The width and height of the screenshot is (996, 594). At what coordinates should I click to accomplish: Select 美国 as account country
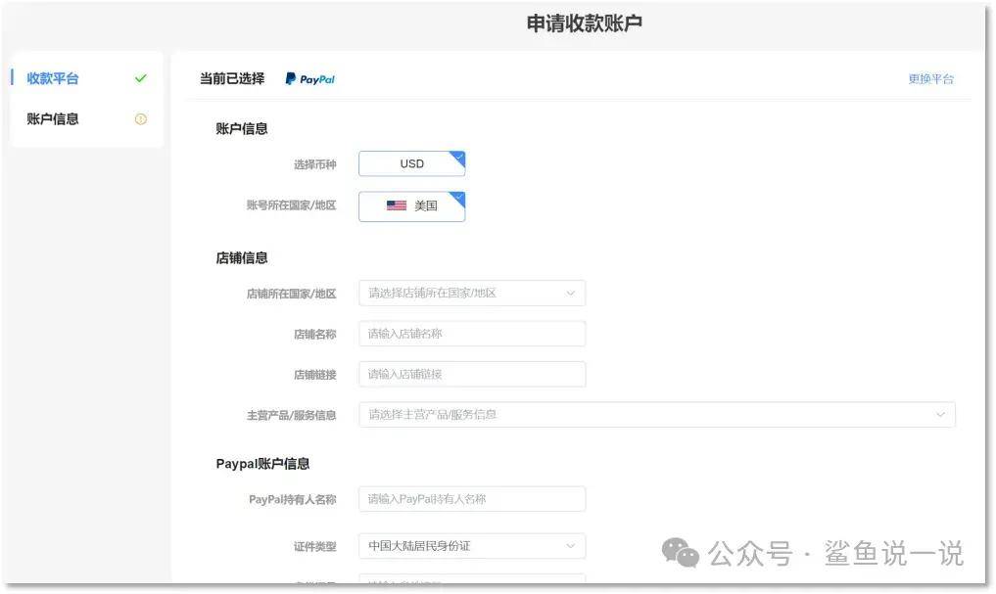coord(411,206)
